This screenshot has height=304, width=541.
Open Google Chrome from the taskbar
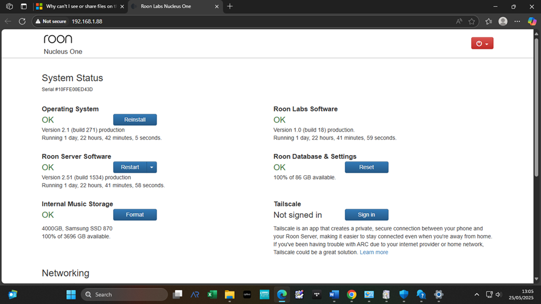pyautogui.click(x=352, y=295)
